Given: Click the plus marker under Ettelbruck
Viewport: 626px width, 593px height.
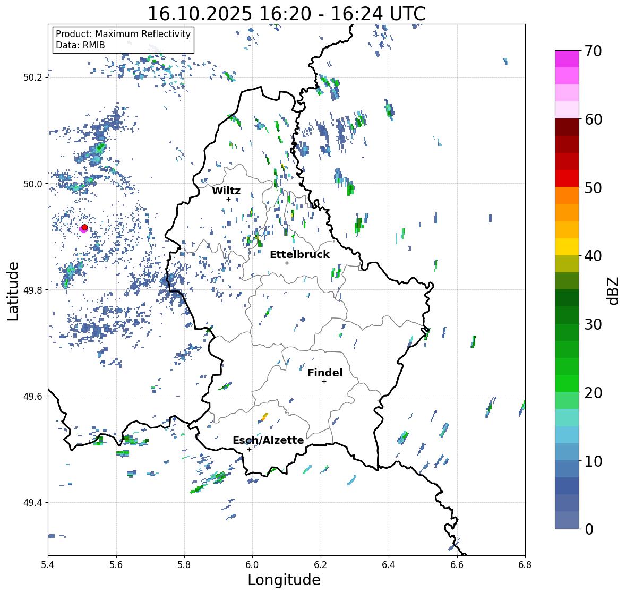Looking at the screenshot, I should pyautogui.click(x=287, y=263).
